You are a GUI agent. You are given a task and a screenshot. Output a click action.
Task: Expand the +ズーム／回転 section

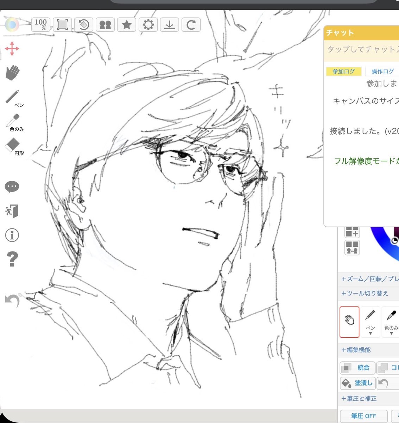(x=368, y=279)
